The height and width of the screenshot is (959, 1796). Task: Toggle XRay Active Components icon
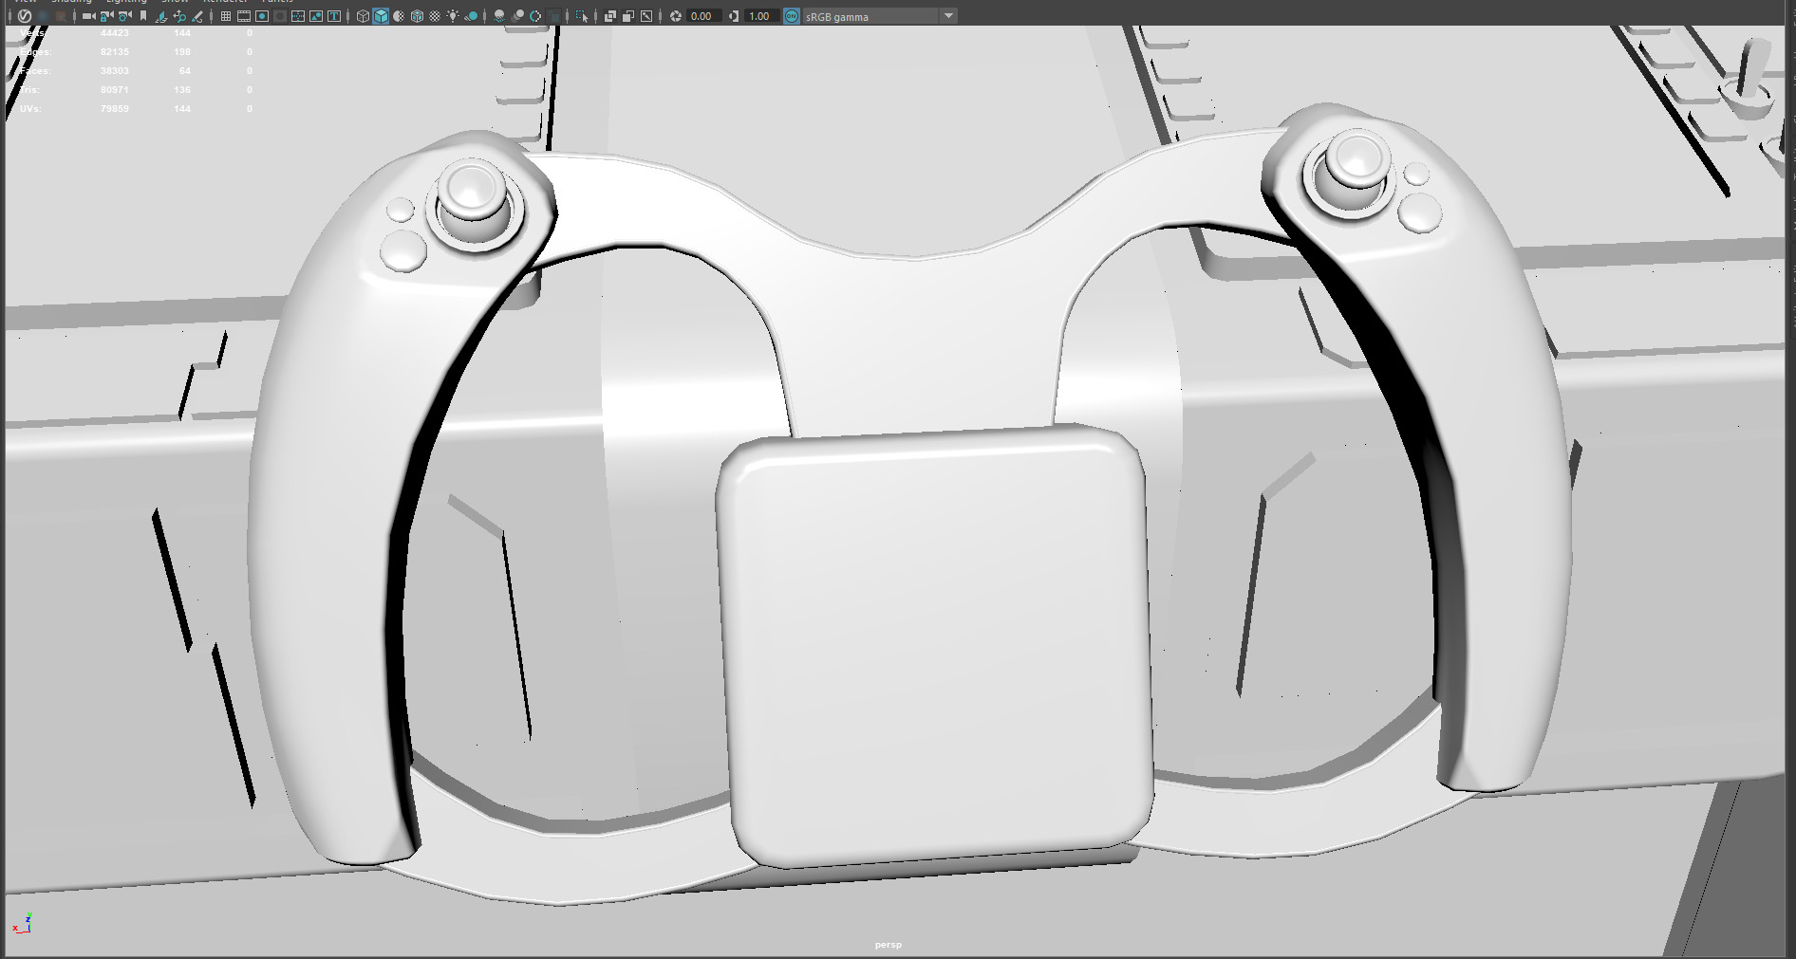[628, 16]
